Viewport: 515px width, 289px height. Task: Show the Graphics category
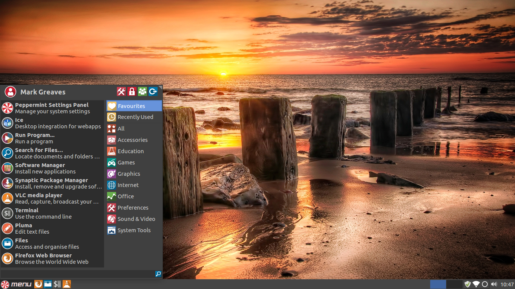click(x=134, y=173)
